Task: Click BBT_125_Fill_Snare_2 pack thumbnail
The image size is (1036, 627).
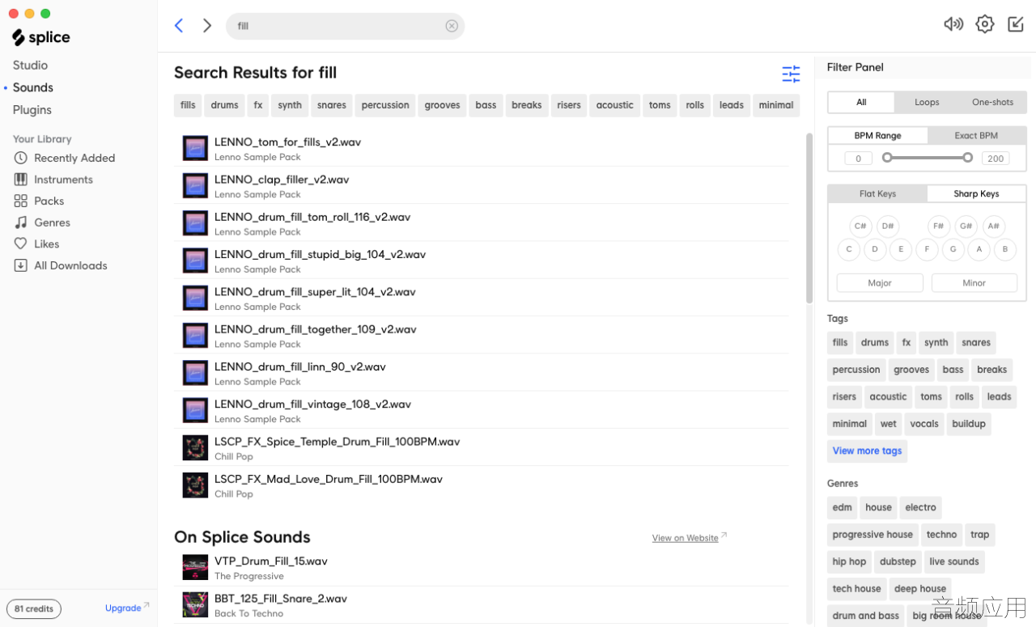Action: coord(195,604)
